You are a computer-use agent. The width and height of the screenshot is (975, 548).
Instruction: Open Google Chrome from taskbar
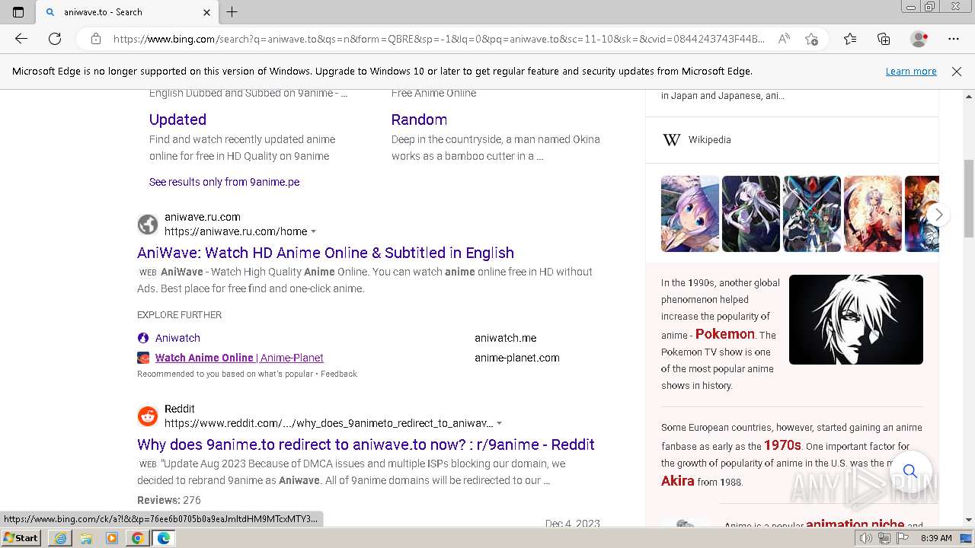(x=137, y=538)
